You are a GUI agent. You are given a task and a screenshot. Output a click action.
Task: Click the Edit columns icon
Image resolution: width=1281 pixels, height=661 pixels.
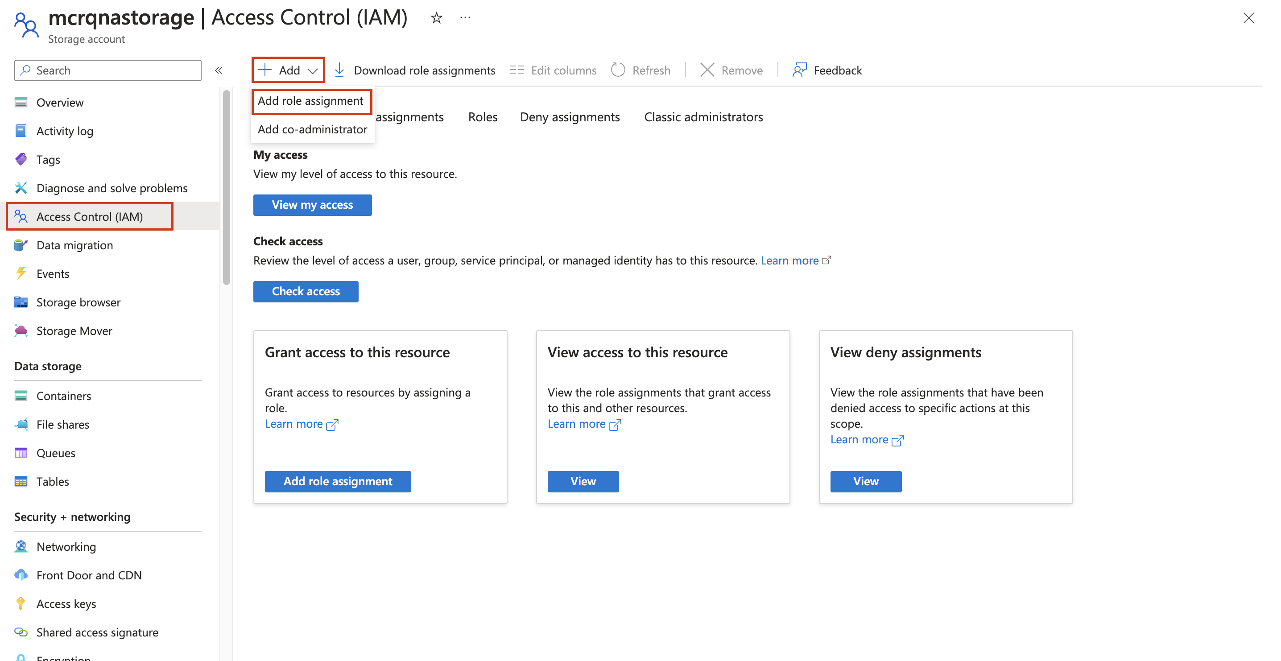[517, 70]
